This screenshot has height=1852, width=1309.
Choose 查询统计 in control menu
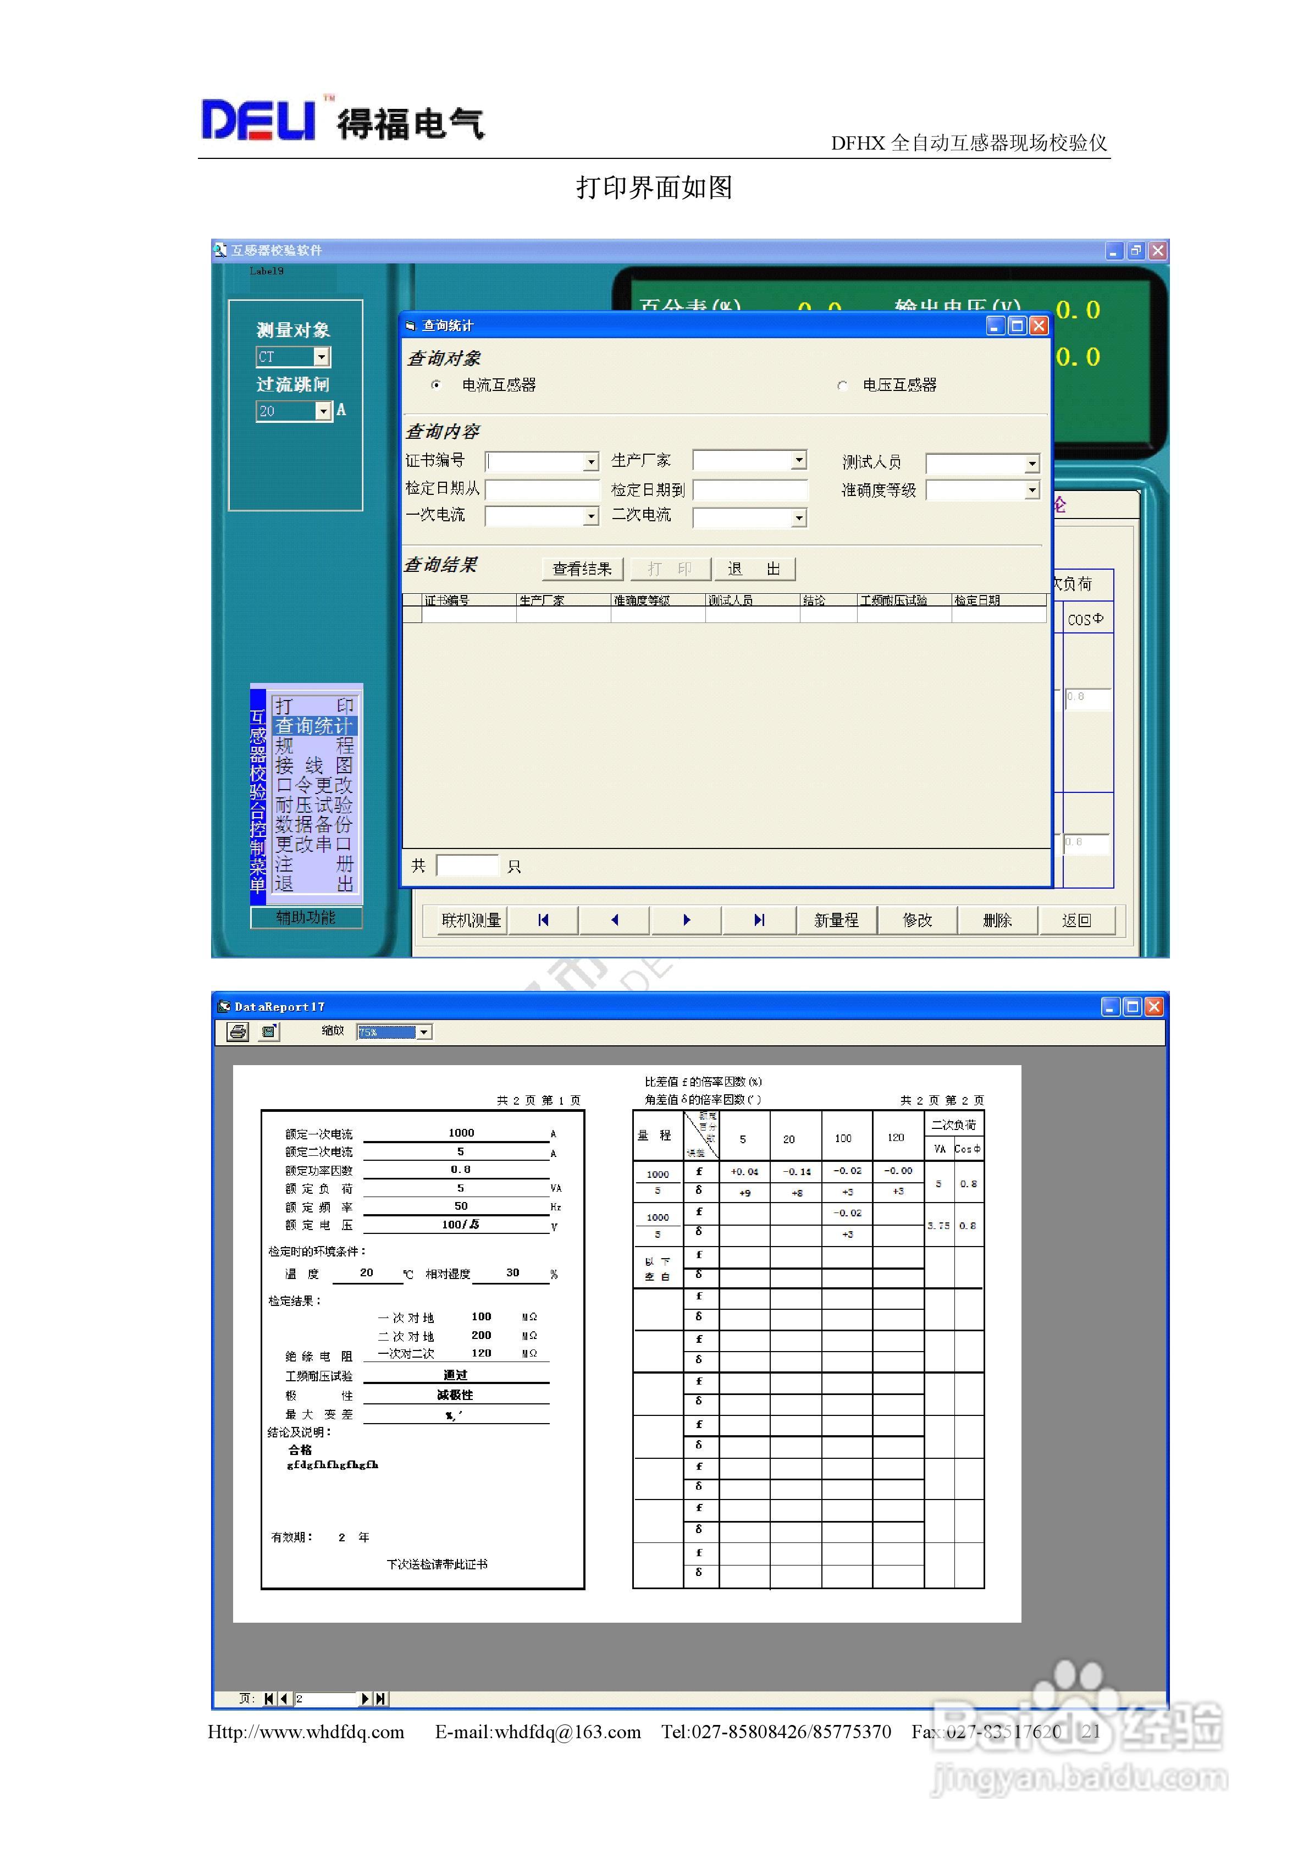(x=314, y=725)
